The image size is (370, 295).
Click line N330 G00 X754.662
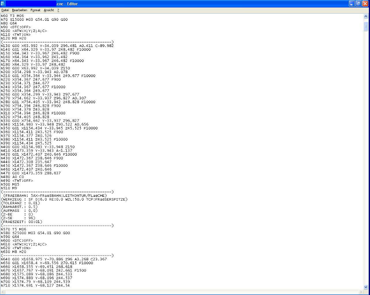pyautogui.click(x=40, y=121)
